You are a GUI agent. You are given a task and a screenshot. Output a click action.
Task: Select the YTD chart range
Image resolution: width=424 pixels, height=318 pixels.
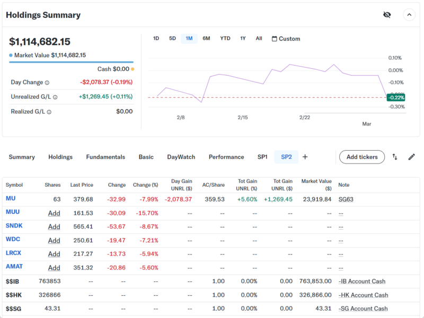tap(225, 39)
